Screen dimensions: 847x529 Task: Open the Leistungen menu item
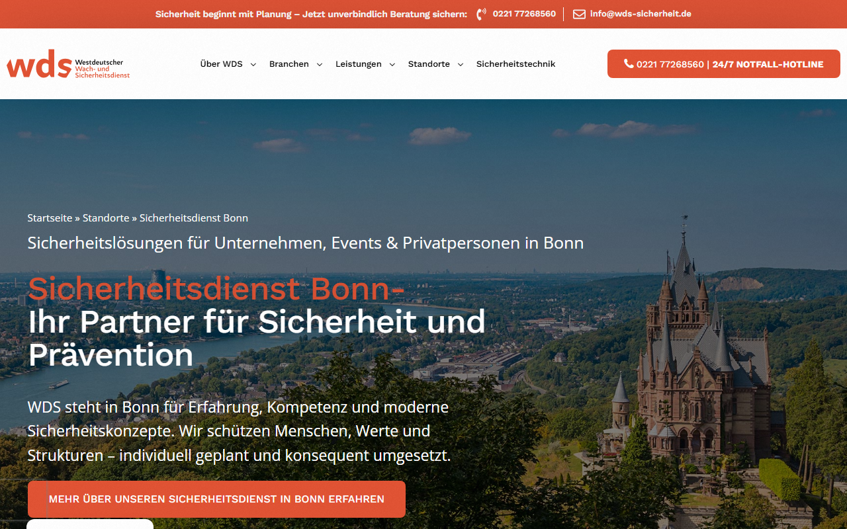(359, 64)
